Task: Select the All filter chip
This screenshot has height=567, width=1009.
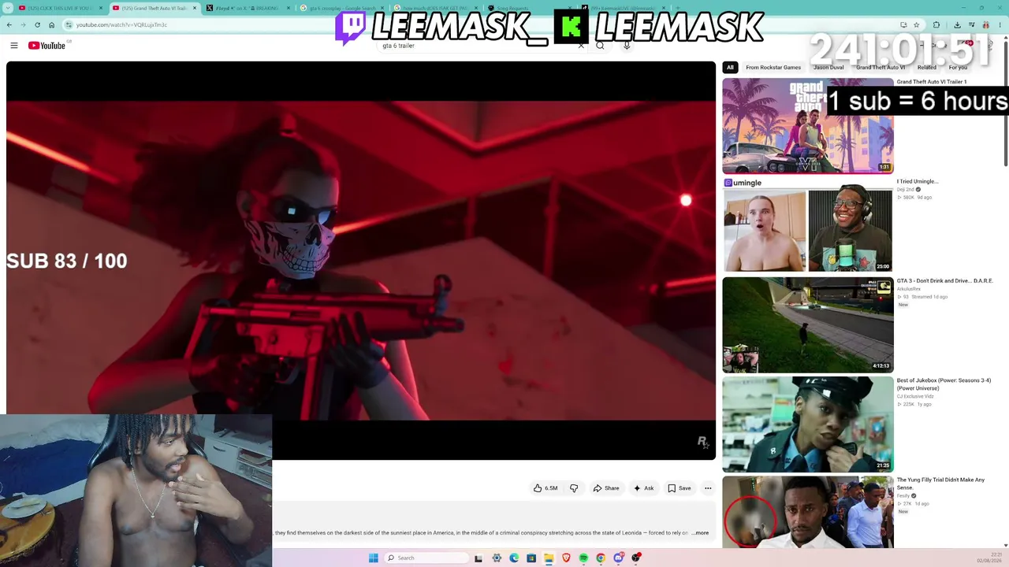Action: coord(730,68)
